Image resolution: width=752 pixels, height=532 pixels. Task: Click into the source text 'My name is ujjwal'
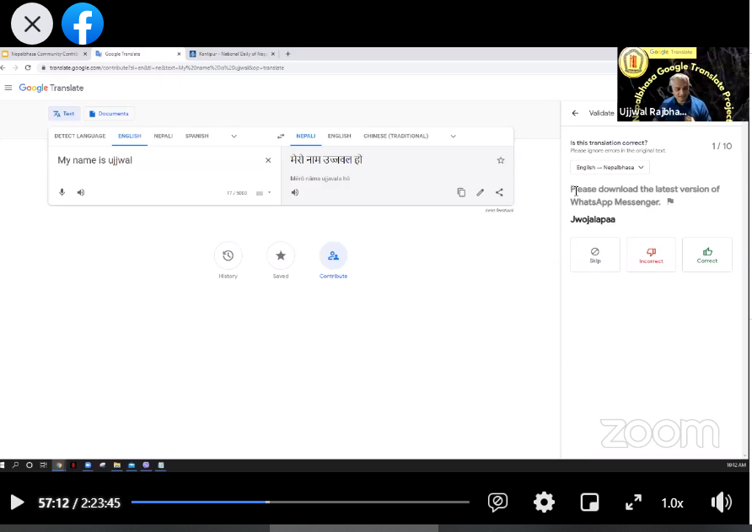click(x=95, y=160)
